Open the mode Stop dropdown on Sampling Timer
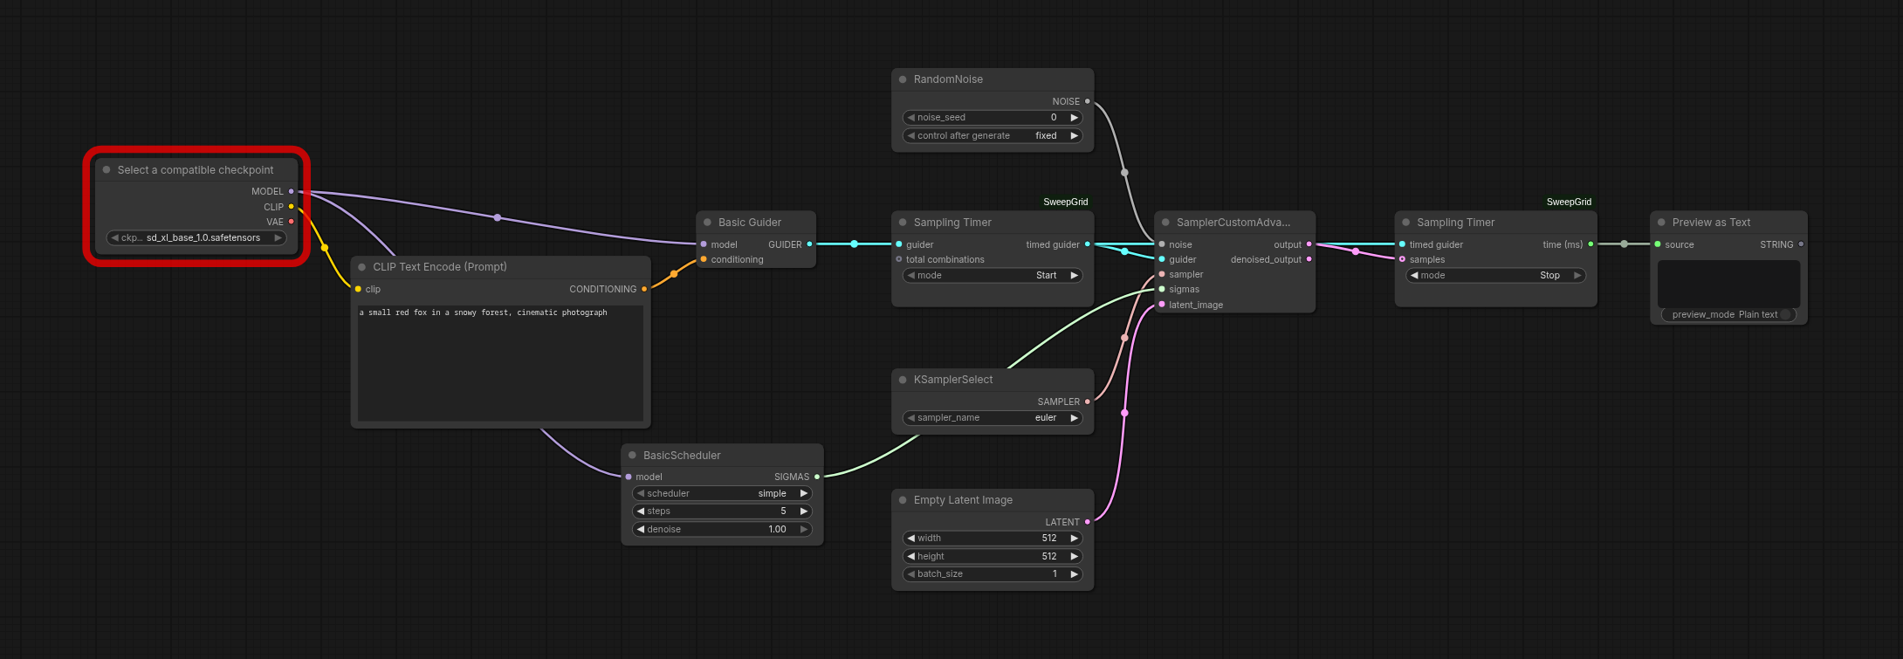The width and height of the screenshot is (1903, 659). coord(1496,275)
